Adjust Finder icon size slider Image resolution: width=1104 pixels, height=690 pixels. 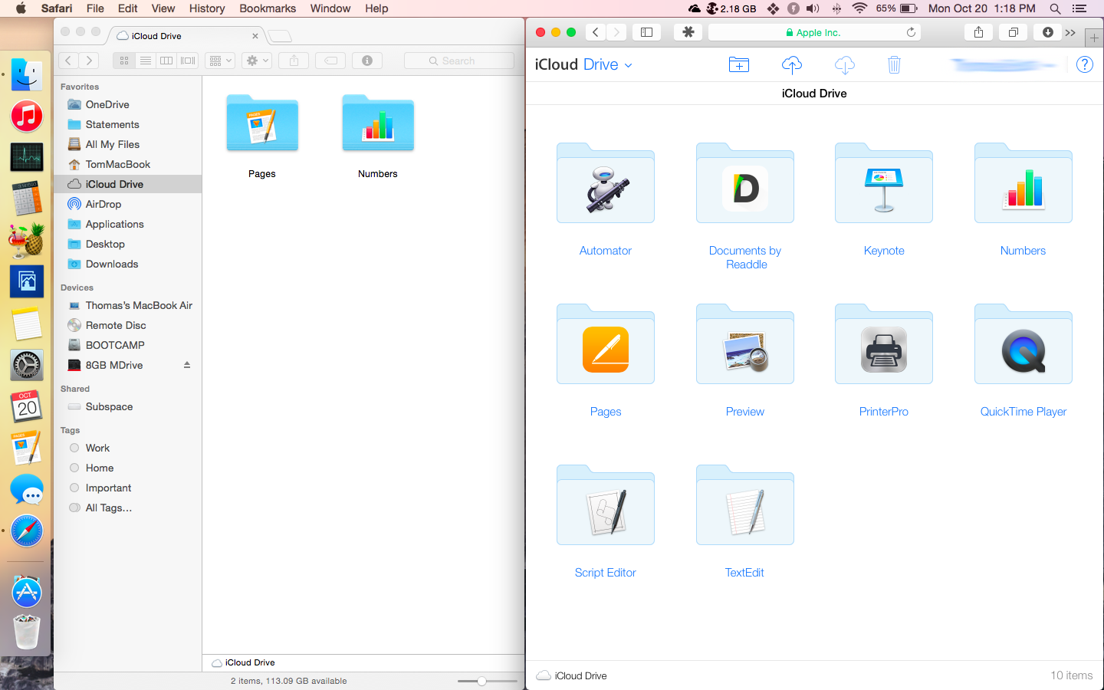[x=481, y=681]
